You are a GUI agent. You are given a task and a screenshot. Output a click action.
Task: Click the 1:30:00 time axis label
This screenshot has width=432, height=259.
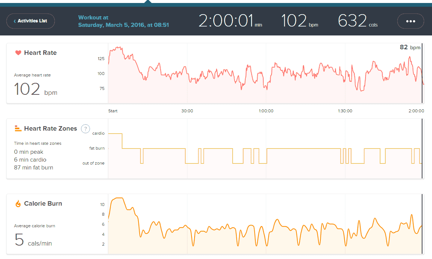(x=345, y=111)
